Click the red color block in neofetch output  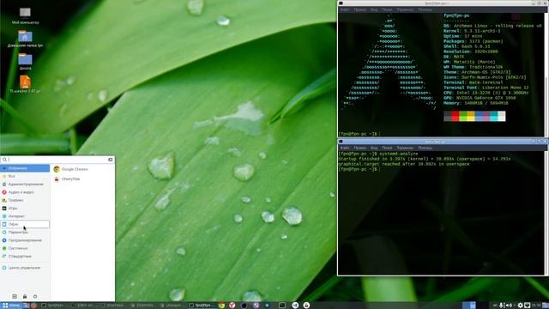[455, 117]
